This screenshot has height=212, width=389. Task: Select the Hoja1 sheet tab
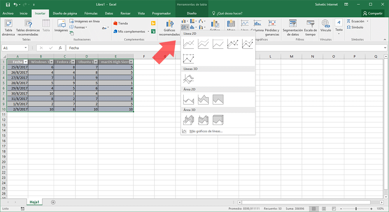(x=34, y=202)
